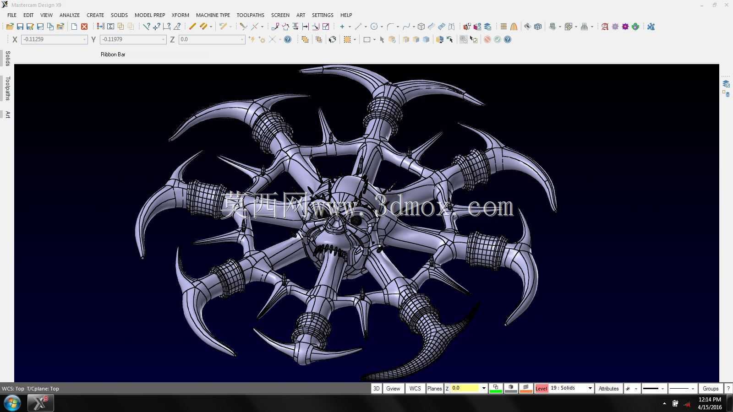Click the layers manager icon at right edge
733x412 pixels.
tap(726, 84)
